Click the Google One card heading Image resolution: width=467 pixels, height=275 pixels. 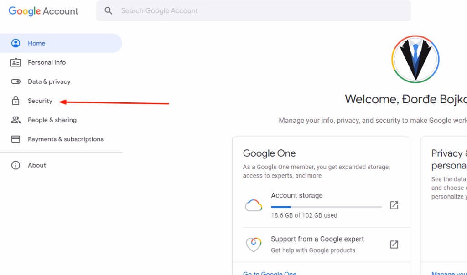[x=269, y=153]
